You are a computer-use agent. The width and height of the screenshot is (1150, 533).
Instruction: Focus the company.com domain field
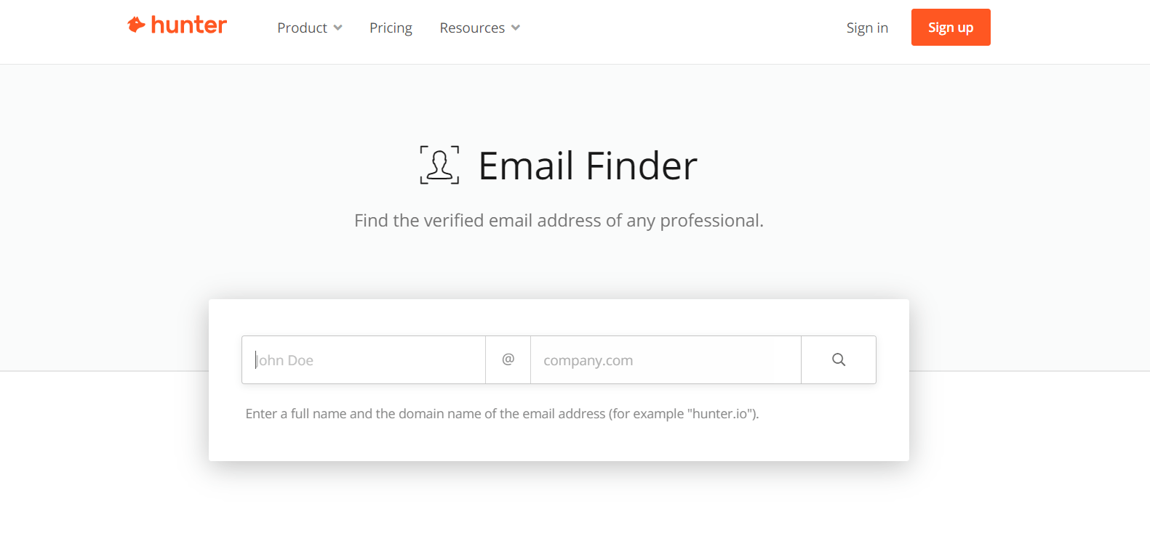666,359
